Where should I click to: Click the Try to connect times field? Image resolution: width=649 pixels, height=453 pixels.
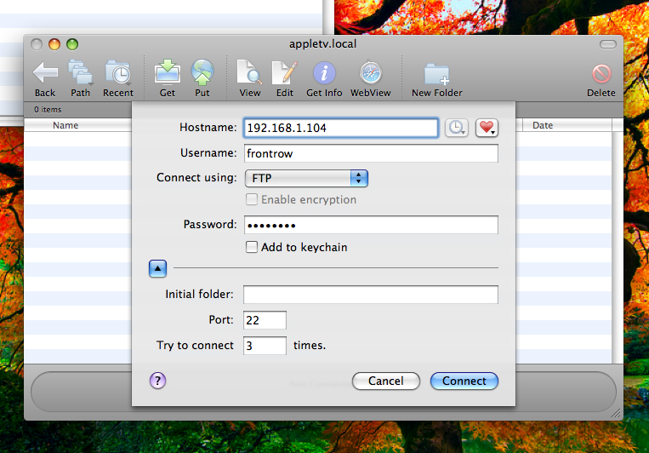tap(265, 346)
